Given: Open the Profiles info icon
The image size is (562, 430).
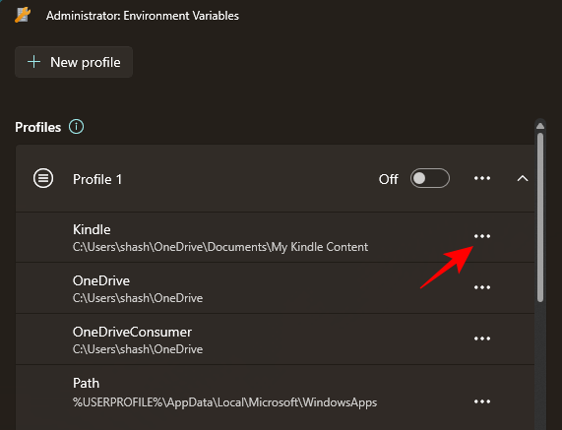Looking at the screenshot, I should click(77, 127).
